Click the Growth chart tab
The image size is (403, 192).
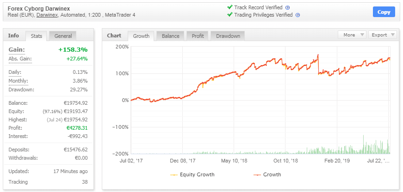click(142, 36)
